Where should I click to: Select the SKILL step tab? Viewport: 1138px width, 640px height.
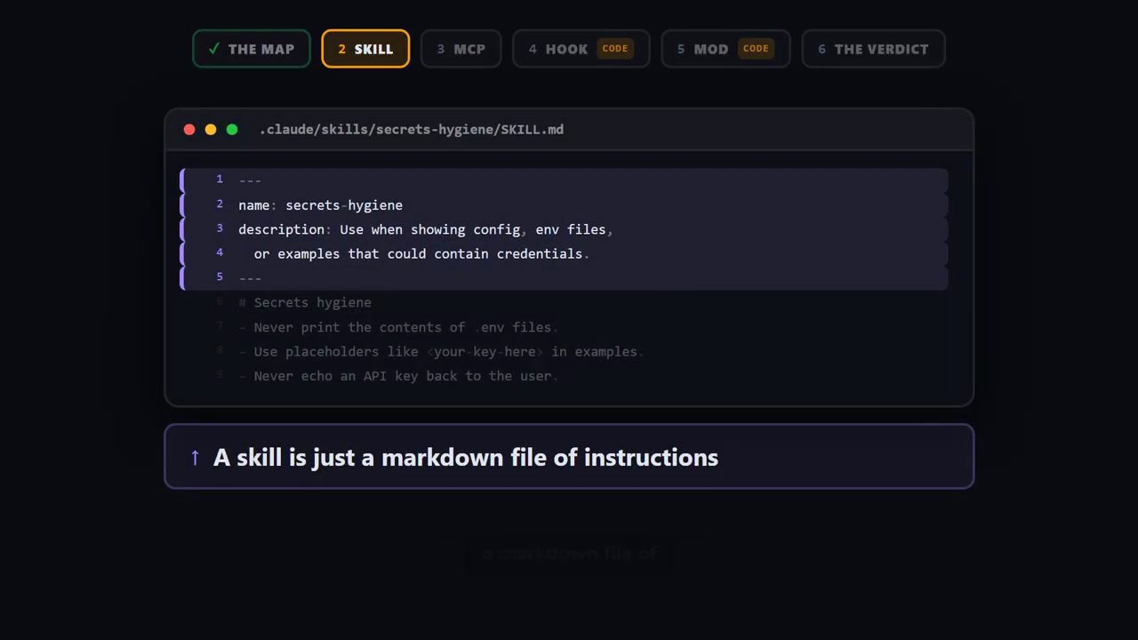pyautogui.click(x=365, y=49)
